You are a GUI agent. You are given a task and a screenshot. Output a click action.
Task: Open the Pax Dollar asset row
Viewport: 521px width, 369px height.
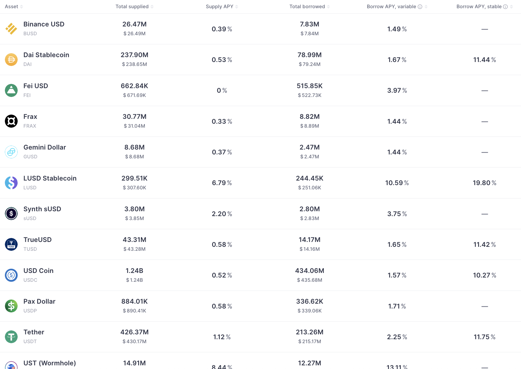pos(260,306)
